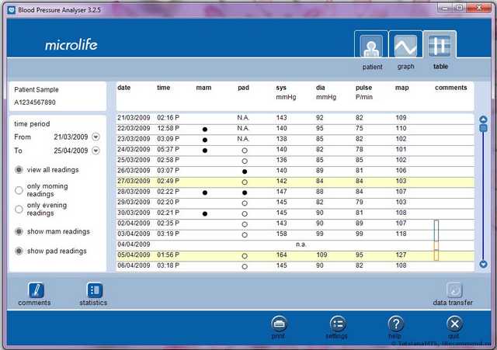Click time 01:56 P in 05/04/2009 row

click(x=169, y=255)
